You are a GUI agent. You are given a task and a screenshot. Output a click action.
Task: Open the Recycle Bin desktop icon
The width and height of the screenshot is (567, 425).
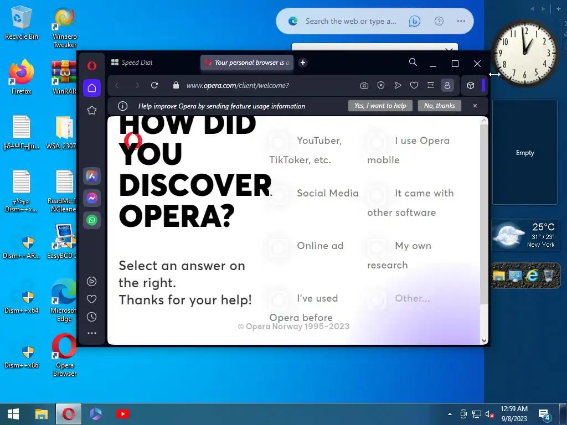[x=22, y=23]
